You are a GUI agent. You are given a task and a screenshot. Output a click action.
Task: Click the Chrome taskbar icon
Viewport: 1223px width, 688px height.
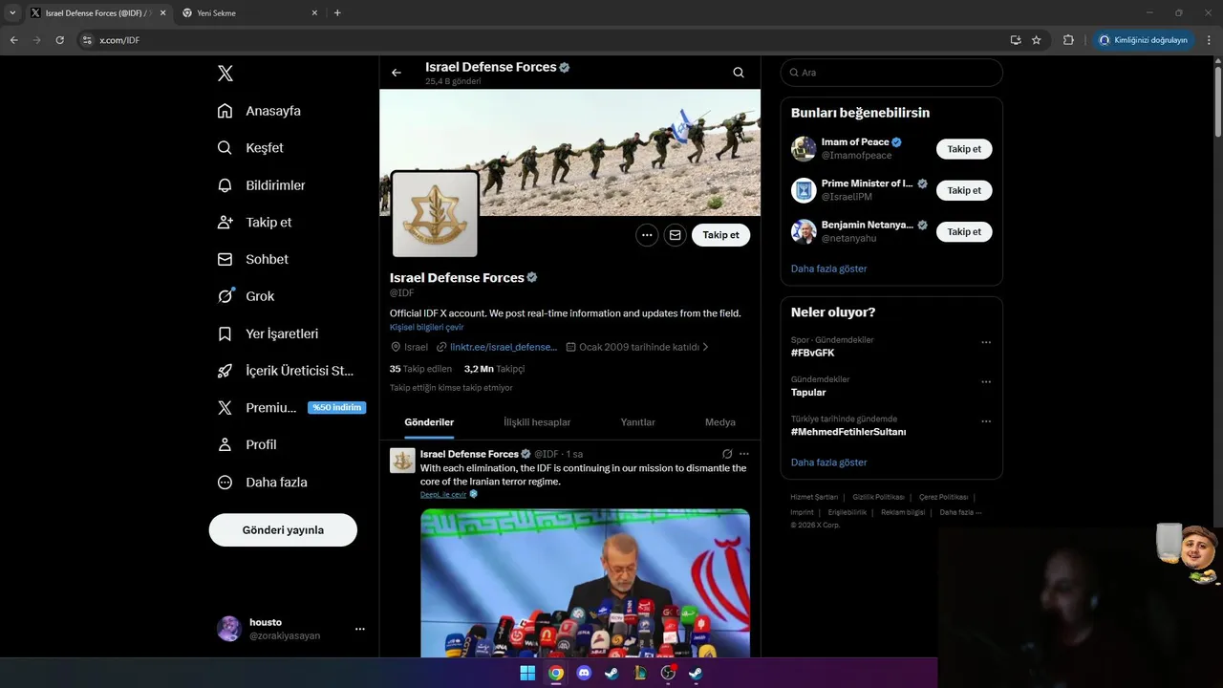556,673
